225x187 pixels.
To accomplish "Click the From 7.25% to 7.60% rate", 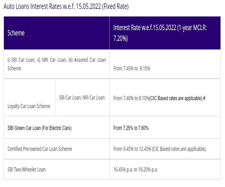I will [x=131, y=128].
